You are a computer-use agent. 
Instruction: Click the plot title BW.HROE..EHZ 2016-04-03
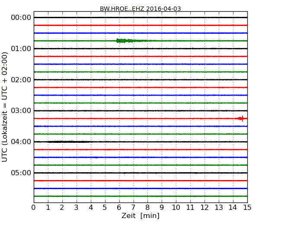pos(140,9)
